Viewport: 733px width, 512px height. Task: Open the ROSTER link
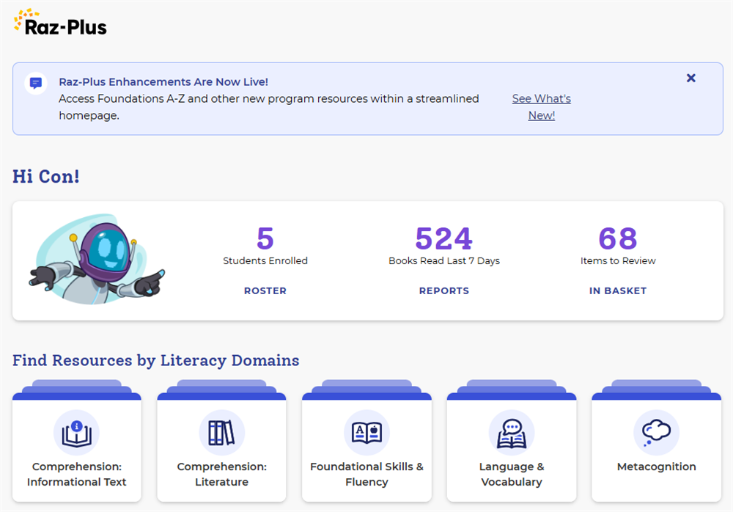(265, 290)
